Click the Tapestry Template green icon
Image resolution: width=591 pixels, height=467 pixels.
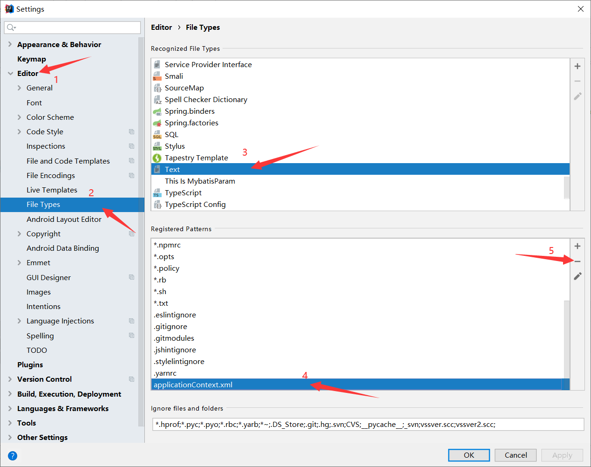(157, 158)
